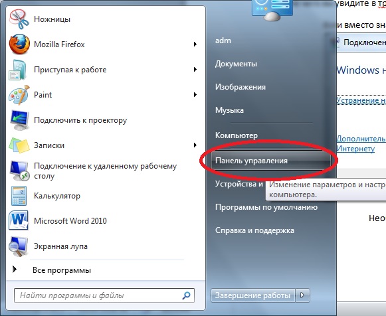Click the Приступая к работе text label

(70, 70)
